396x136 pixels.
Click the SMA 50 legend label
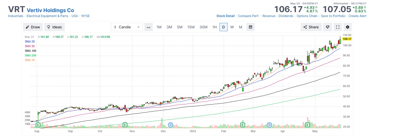[x=30, y=46]
